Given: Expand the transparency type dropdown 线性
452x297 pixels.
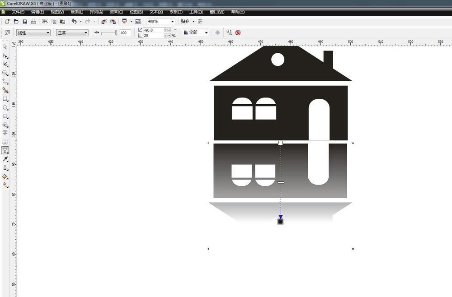Looking at the screenshot, I should (48, 32).
